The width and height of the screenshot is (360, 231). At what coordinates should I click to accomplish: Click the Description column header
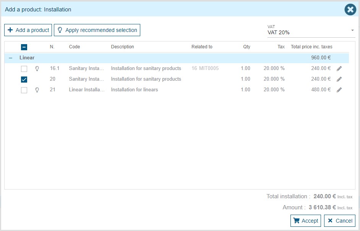coord(122,47)
